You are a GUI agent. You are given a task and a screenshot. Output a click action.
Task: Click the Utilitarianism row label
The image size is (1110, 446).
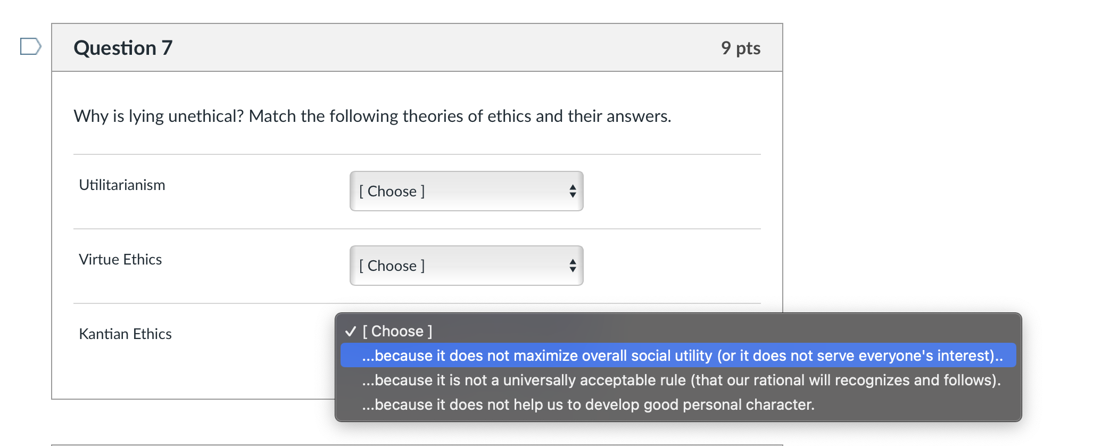(121, 185)
